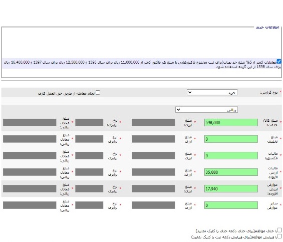Click the value added tax field with 35,880

point(231,172)
